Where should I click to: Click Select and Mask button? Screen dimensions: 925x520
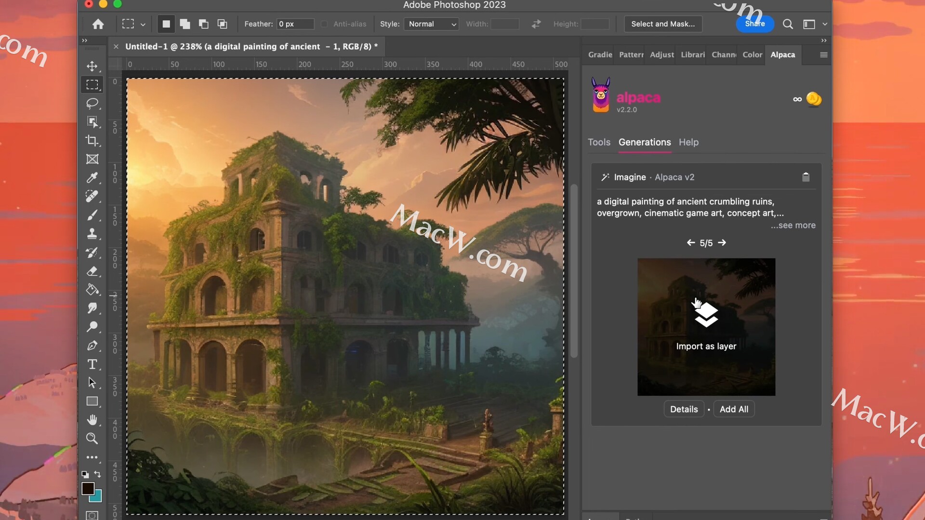click(x=663, y=24)
